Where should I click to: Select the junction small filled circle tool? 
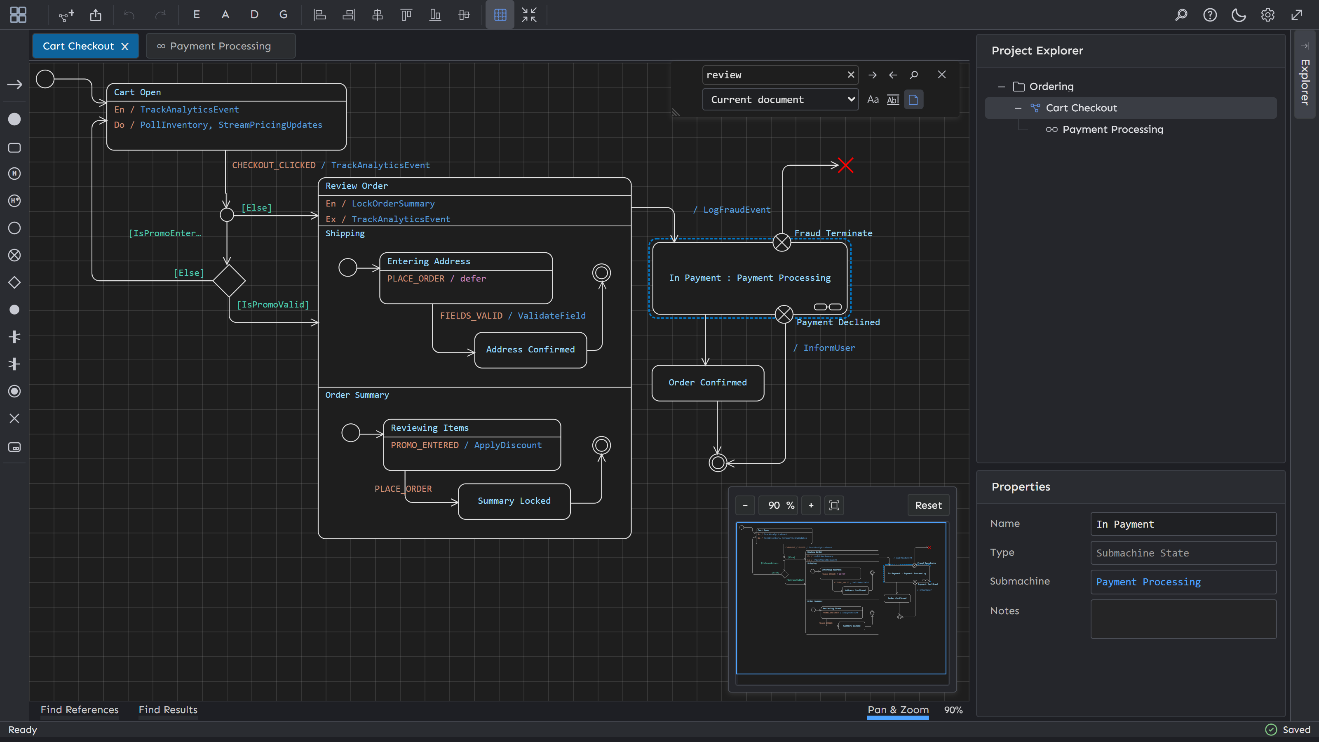pyautogui.click(x=14, y=309)
